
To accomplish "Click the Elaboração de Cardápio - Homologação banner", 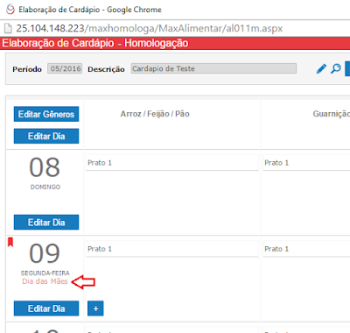I will click(175, 43).
